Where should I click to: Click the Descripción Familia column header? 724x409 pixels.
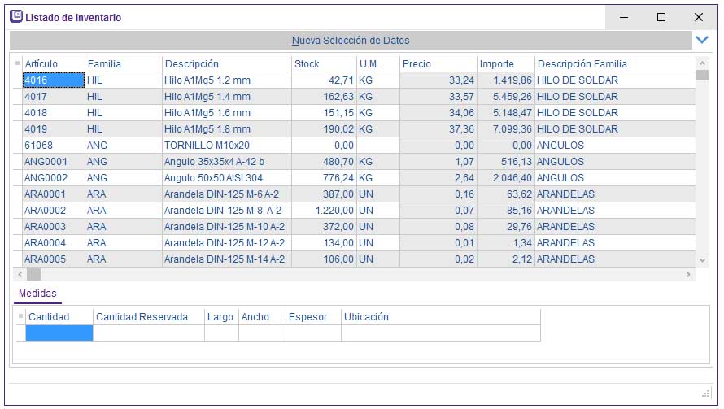pyautogui.click(x=582, y=63)
